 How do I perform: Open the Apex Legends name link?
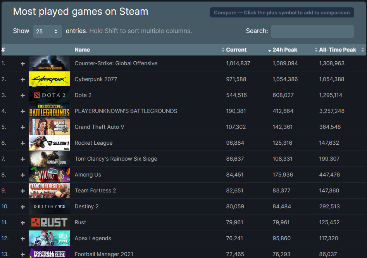(93, 238)
